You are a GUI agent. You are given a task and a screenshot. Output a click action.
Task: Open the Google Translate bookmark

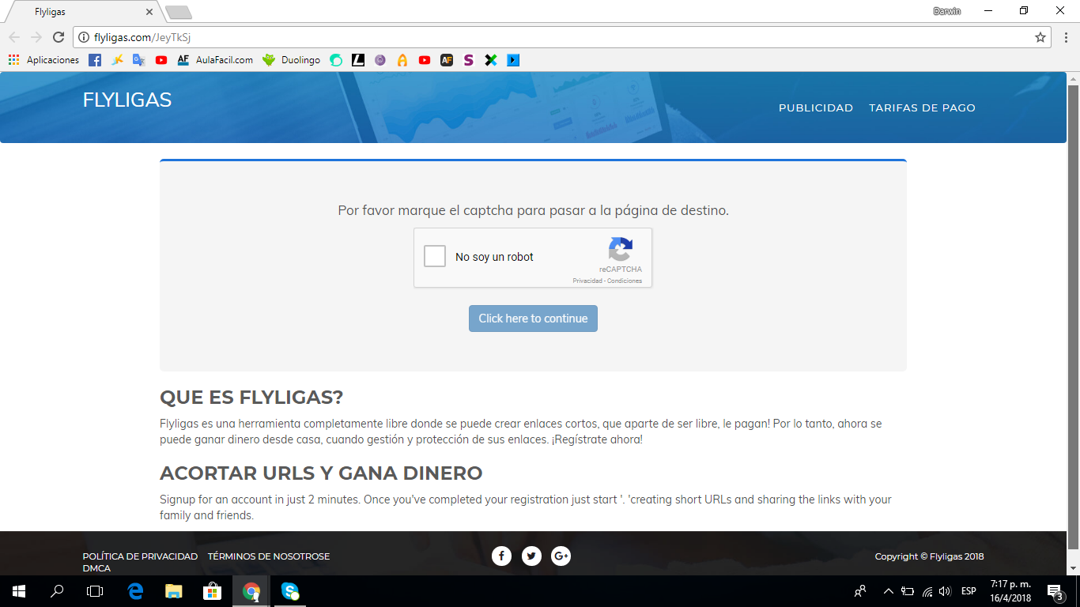tap(139, 60)
